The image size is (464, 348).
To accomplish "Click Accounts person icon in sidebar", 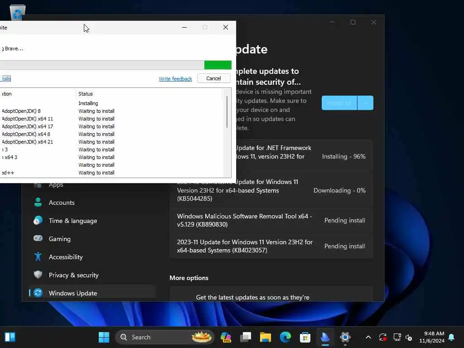I will point(38,202).
